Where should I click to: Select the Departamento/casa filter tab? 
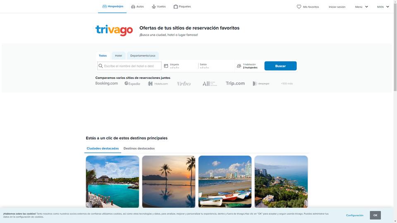pos(143,56)
